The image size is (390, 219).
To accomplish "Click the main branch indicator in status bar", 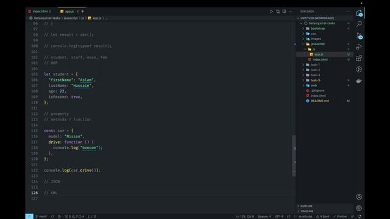I will pos(41,217).
